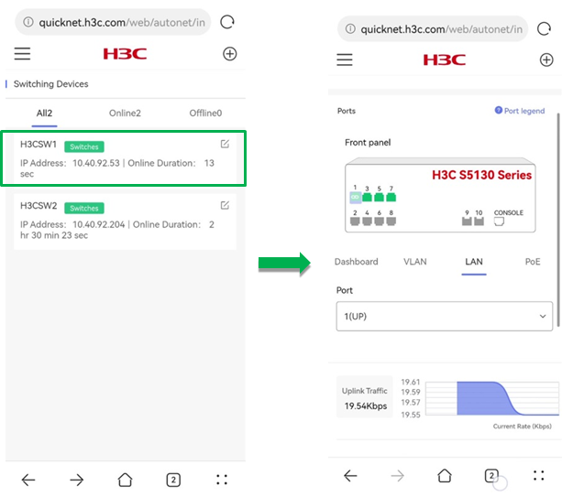
Task: Open site info icon in right address bar
Action: [x=350, y=28]
